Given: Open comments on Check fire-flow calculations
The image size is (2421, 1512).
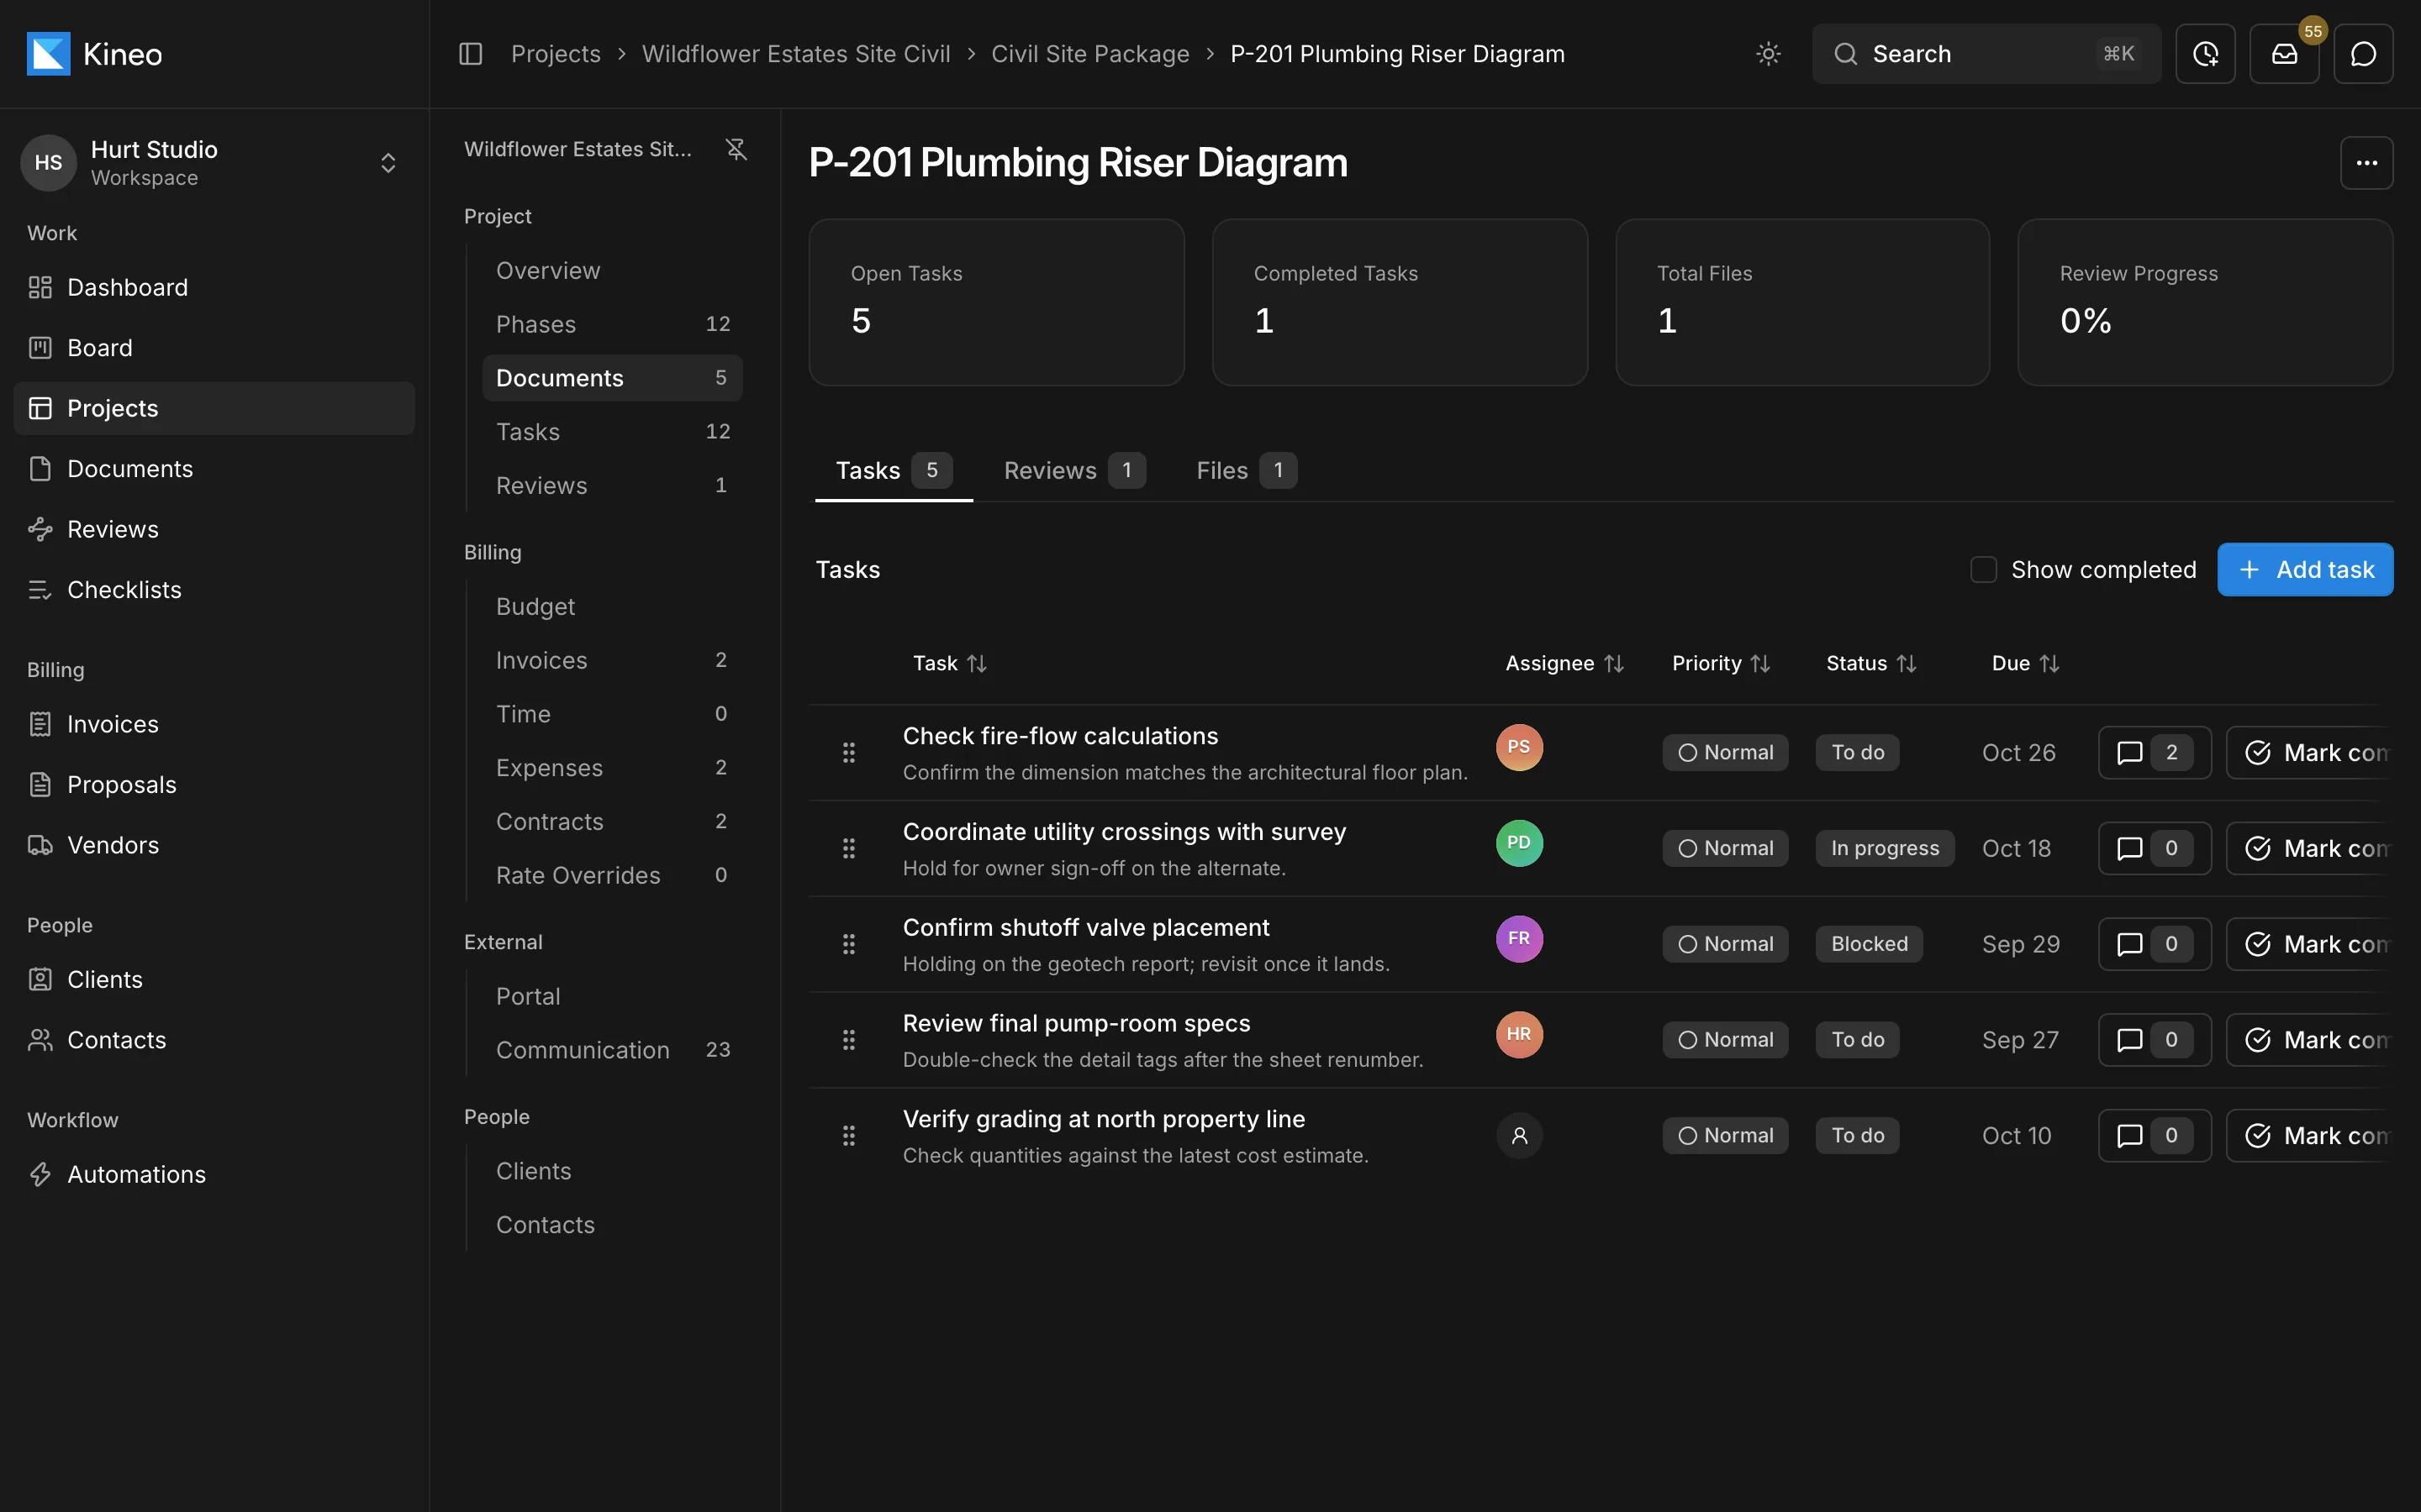Looking at the screenshot, I should pyautogui.click(x=2154, y=753).
